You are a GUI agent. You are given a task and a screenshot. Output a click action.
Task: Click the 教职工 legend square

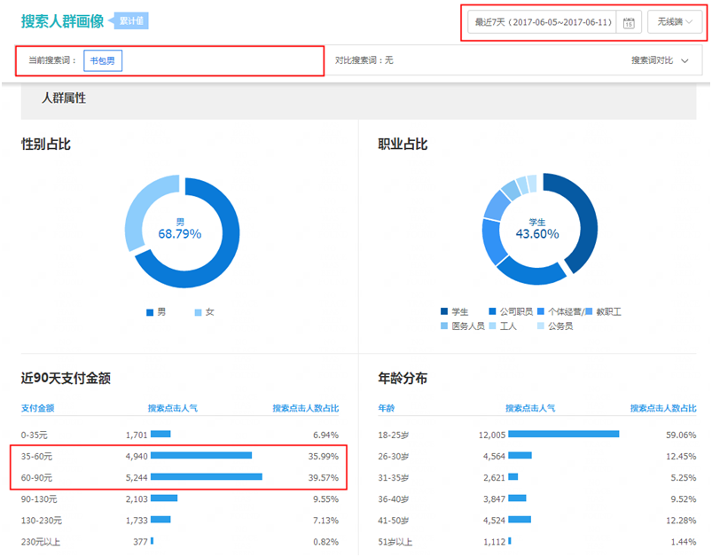pos(590,312)
